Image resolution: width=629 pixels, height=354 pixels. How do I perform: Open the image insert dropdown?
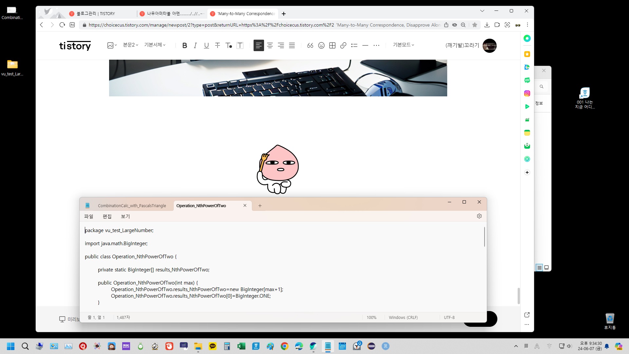112,45
